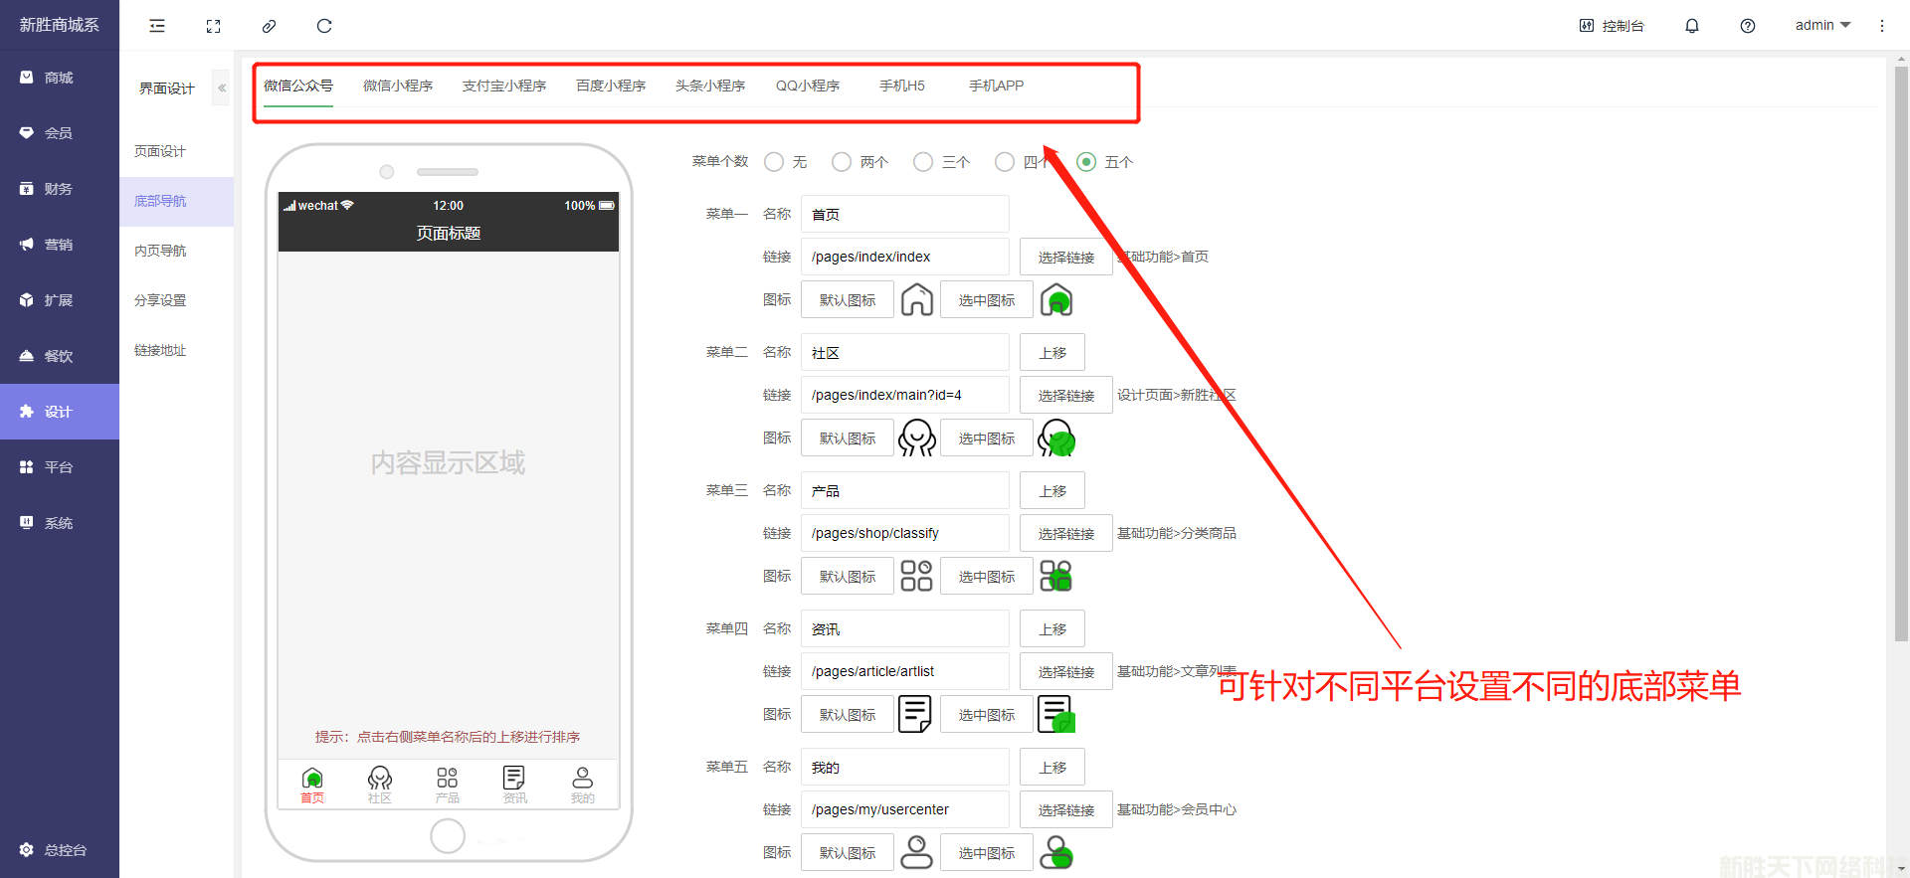The height and width of the screenshot is (878, 1910).
Task: Collapse the 界面设计 side panel
Action: (222, 88)
